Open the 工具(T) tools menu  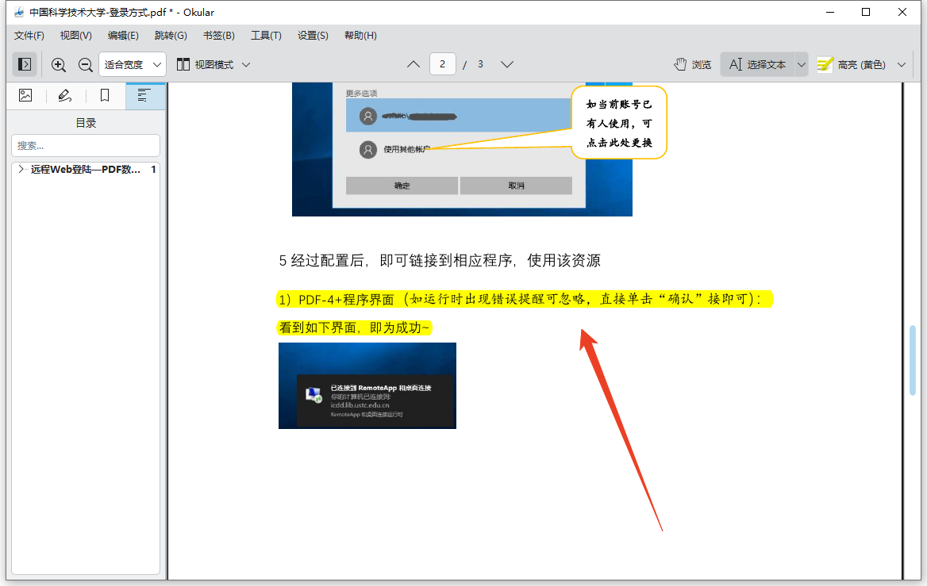[x=266, y=36]
